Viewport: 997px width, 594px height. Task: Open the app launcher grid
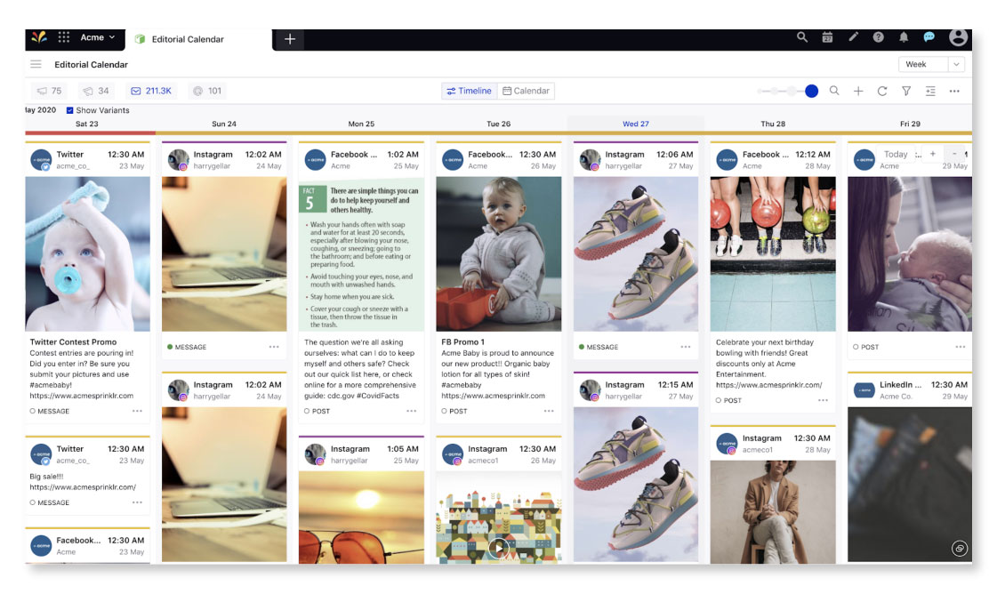(63, 37)
